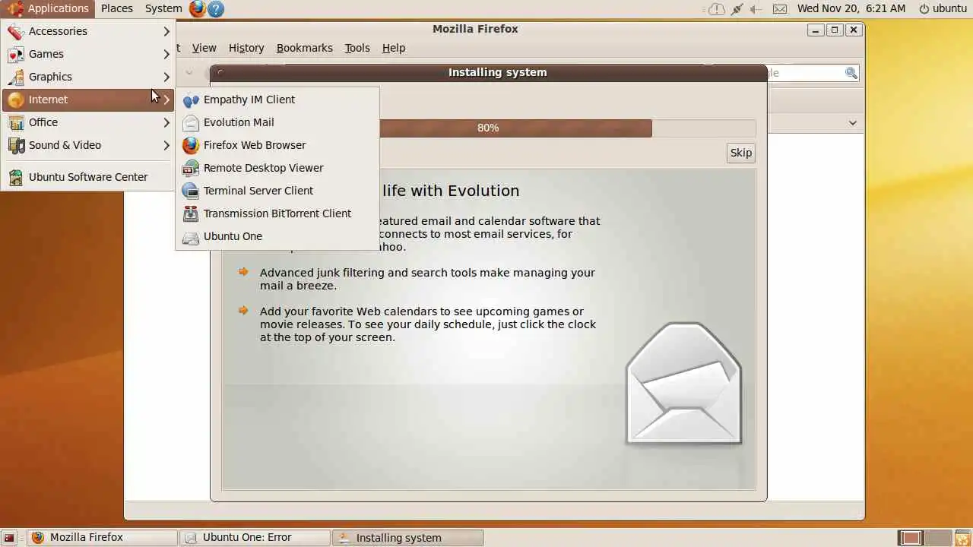
Task: Switch to the Ubuntu One: Error taskbar window
Action: click(x=255, y=538)
